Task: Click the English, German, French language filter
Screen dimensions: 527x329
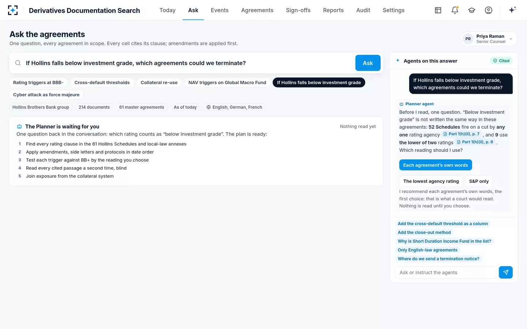Action: tap(234, 107)
